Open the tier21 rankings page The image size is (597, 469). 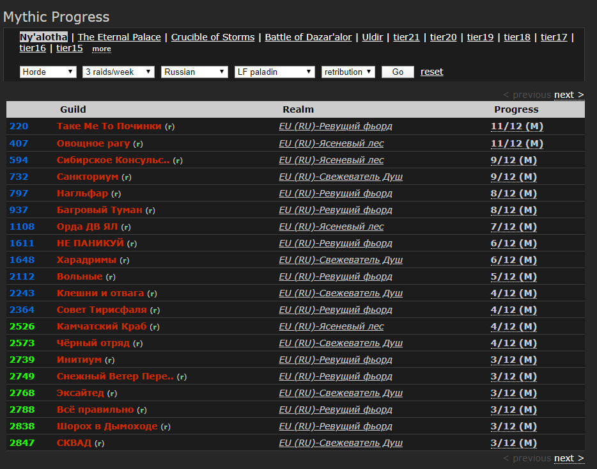tap(406, 37)
